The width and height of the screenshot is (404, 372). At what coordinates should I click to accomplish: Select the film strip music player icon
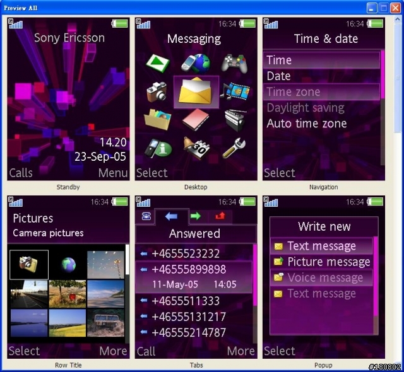coord(235,91)
